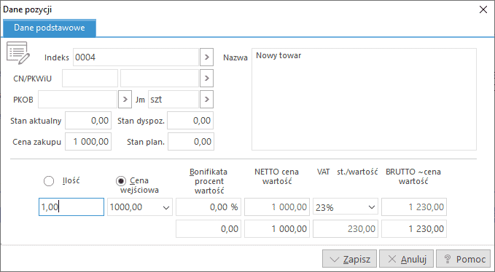Image resolution: width=495 pixels, height=272 pixels.
Task: Click the first CN/PKWiU input field
Action: (90, 78)
